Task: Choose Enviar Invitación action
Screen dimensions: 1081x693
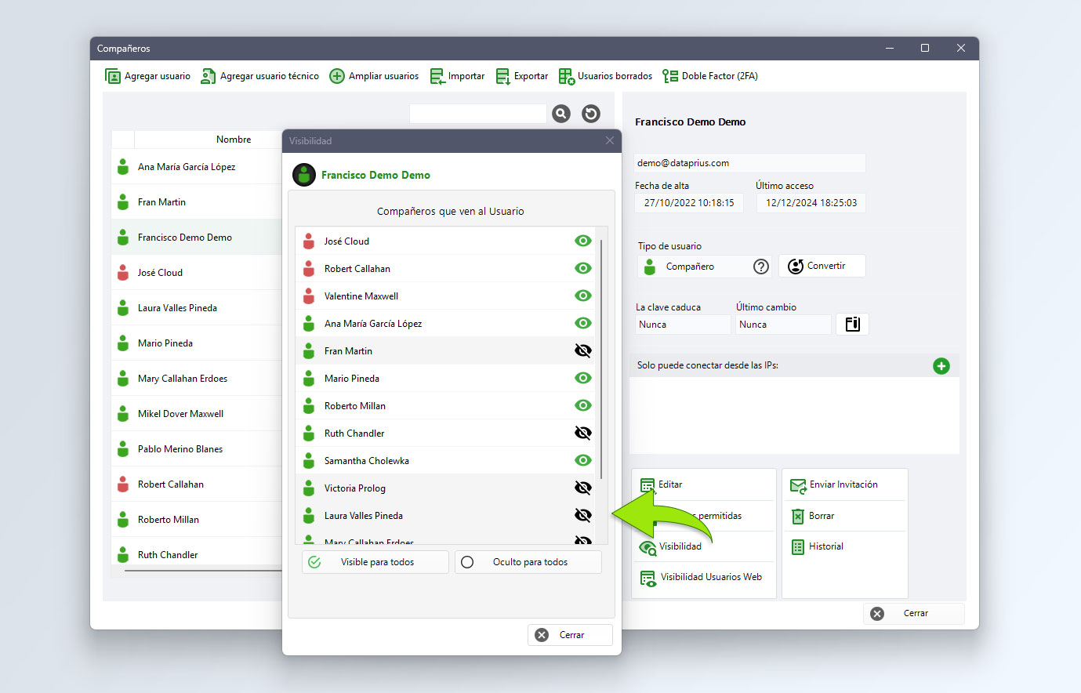Action: click(x=834, y=484)
